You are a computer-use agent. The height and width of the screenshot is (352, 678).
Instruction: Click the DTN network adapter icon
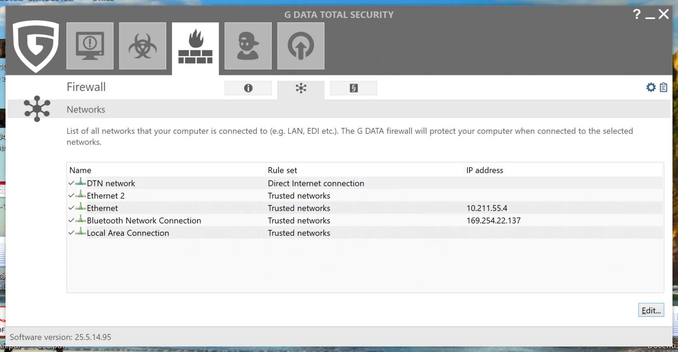tap(81, 183)
